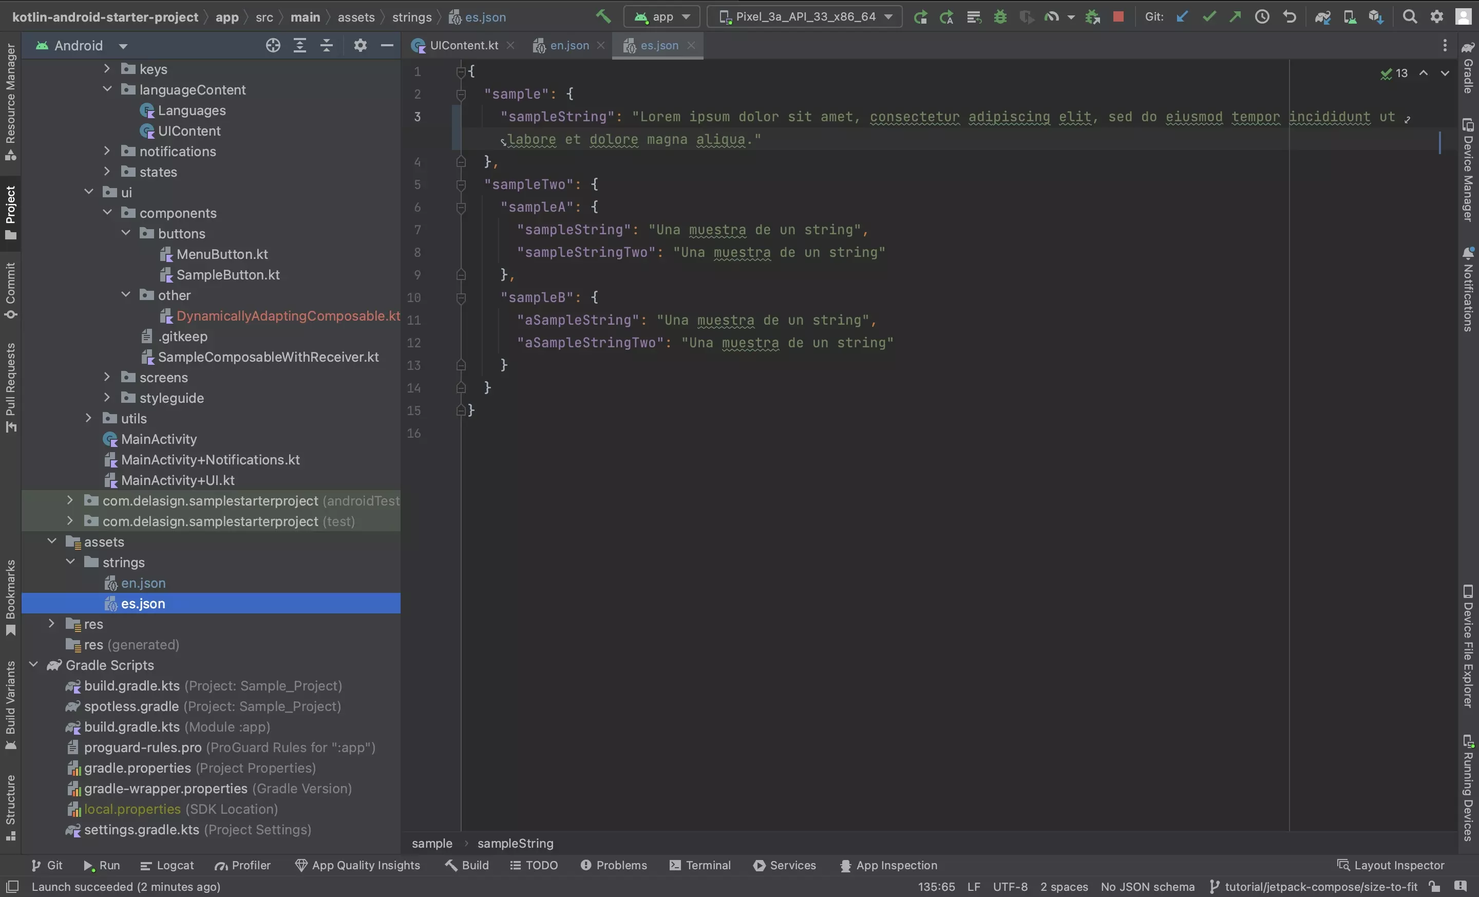This screenshot has height=897, width=1479.
Task: Fold the sampleTwo block at line 5
Action: pos(461,185)
